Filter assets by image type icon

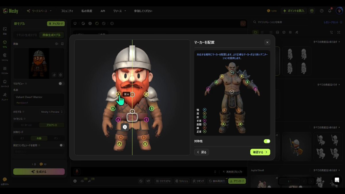click(x=277, y=32)
